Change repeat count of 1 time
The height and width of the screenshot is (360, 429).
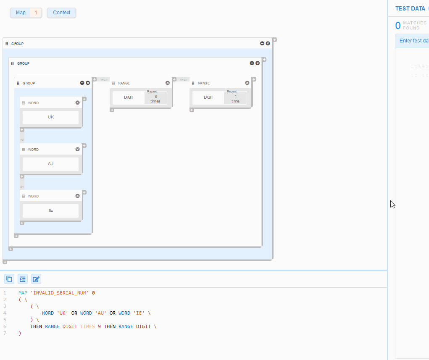235,98
